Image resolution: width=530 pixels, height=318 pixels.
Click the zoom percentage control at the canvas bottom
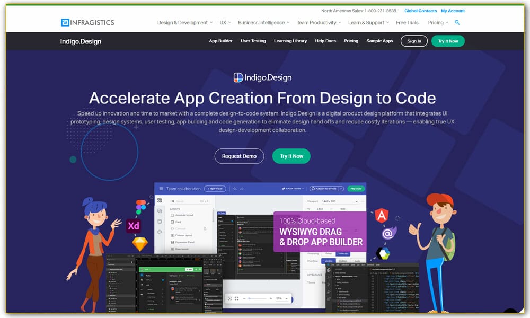279,298
